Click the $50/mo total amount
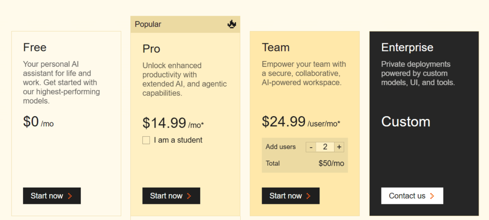This screenshot has width=489, height=220. [x=331, y=163]
